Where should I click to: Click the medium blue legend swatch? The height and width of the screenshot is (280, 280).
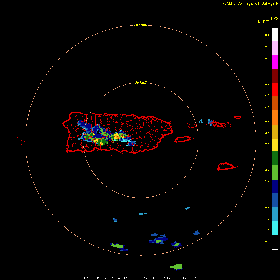pos(275,200)
